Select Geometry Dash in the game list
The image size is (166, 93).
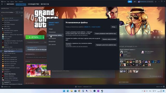click(8, 47)
